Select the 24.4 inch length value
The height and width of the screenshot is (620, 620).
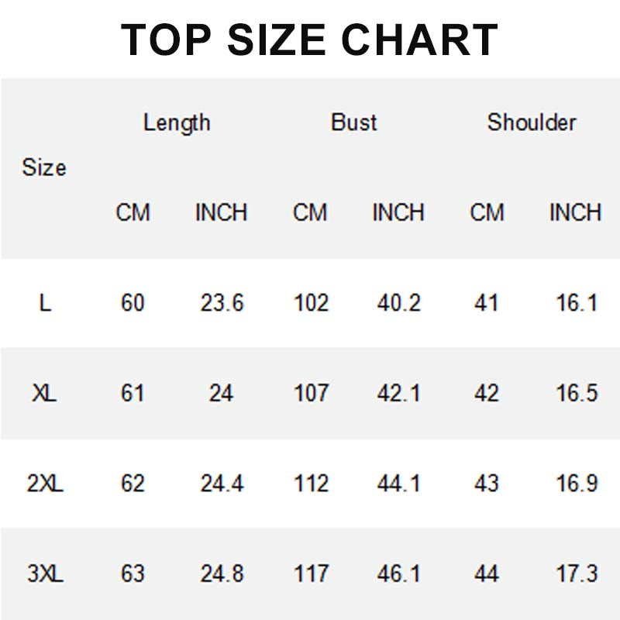[x=222, y=484]
